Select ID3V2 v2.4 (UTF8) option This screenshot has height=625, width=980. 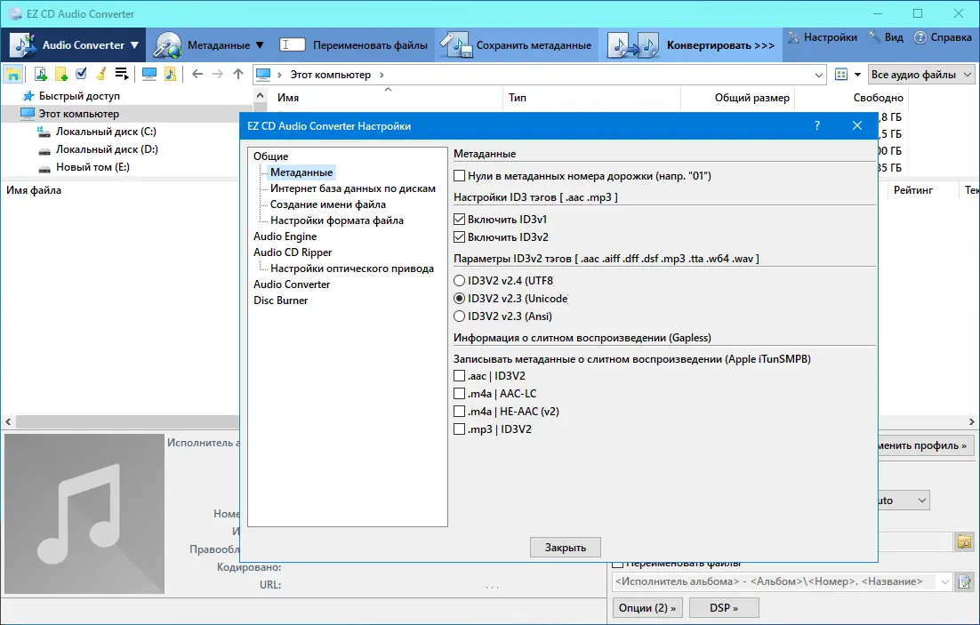(460, 281)
